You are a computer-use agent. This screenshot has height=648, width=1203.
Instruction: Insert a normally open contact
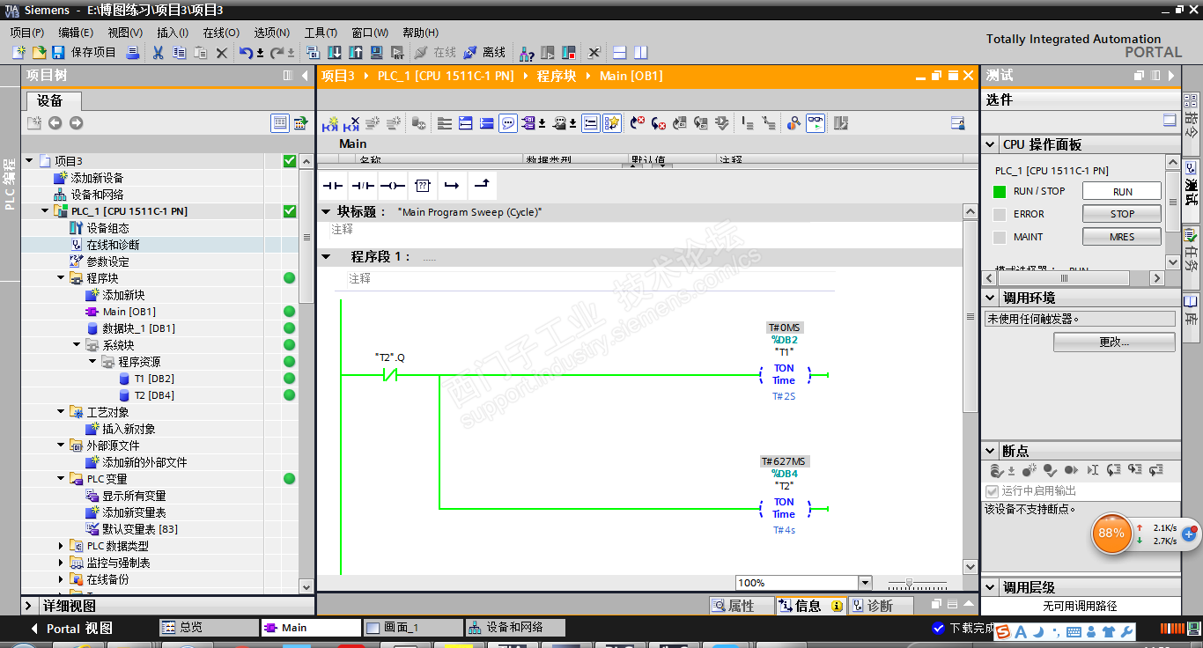[x=332, y=186]
